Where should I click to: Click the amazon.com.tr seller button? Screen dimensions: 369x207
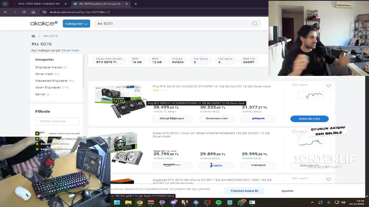(172, 165)
